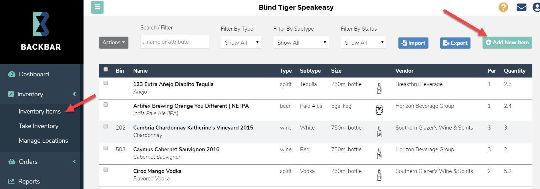Open the Filter By Type dropdown

(241, 43)
